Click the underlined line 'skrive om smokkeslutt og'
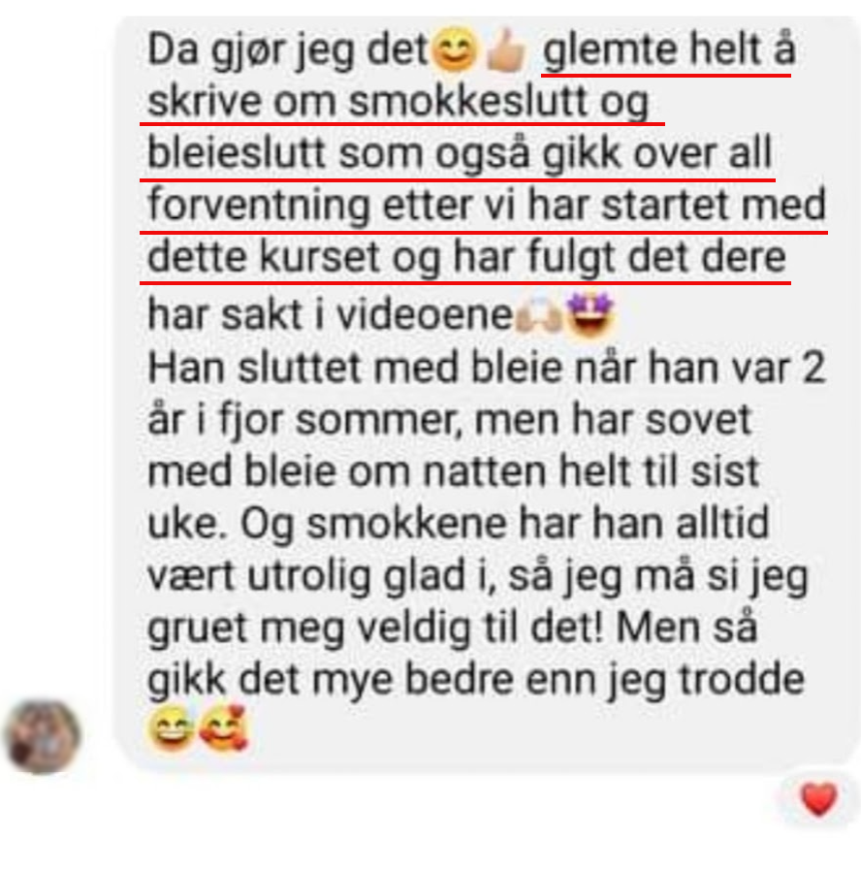The width and height of the screenshot is (861, 871). (399, 103)
